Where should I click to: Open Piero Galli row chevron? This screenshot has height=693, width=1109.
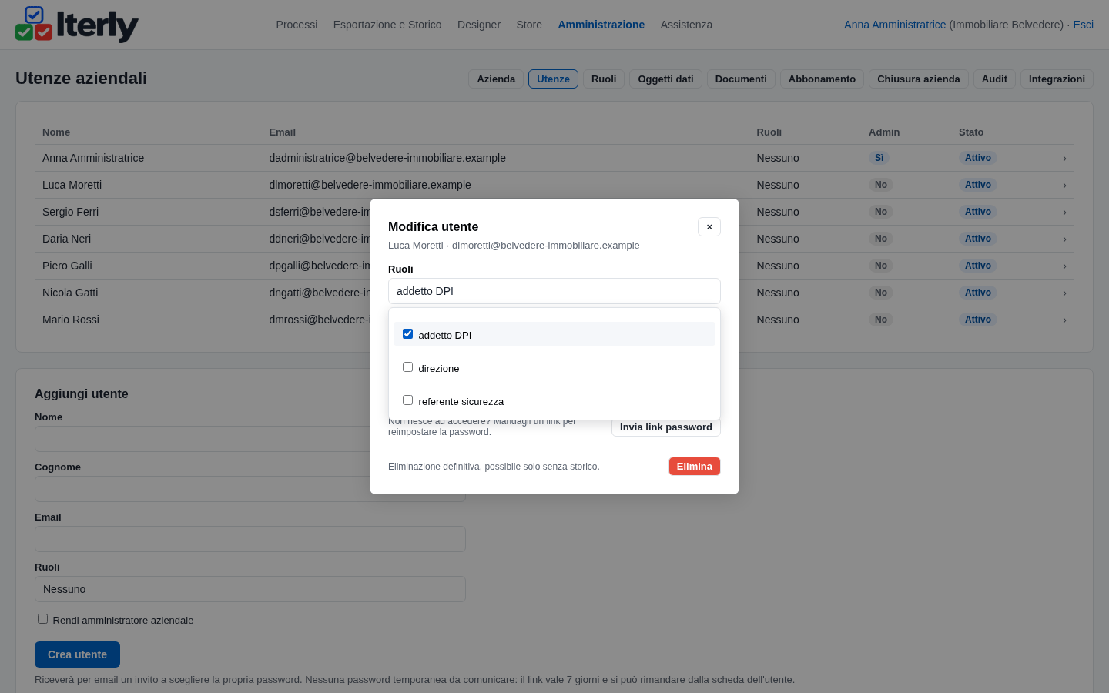pos(1064,266)
